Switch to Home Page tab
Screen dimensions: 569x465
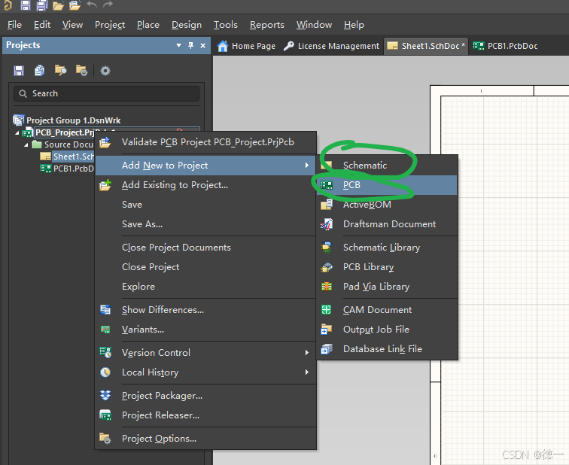point(247,46)
